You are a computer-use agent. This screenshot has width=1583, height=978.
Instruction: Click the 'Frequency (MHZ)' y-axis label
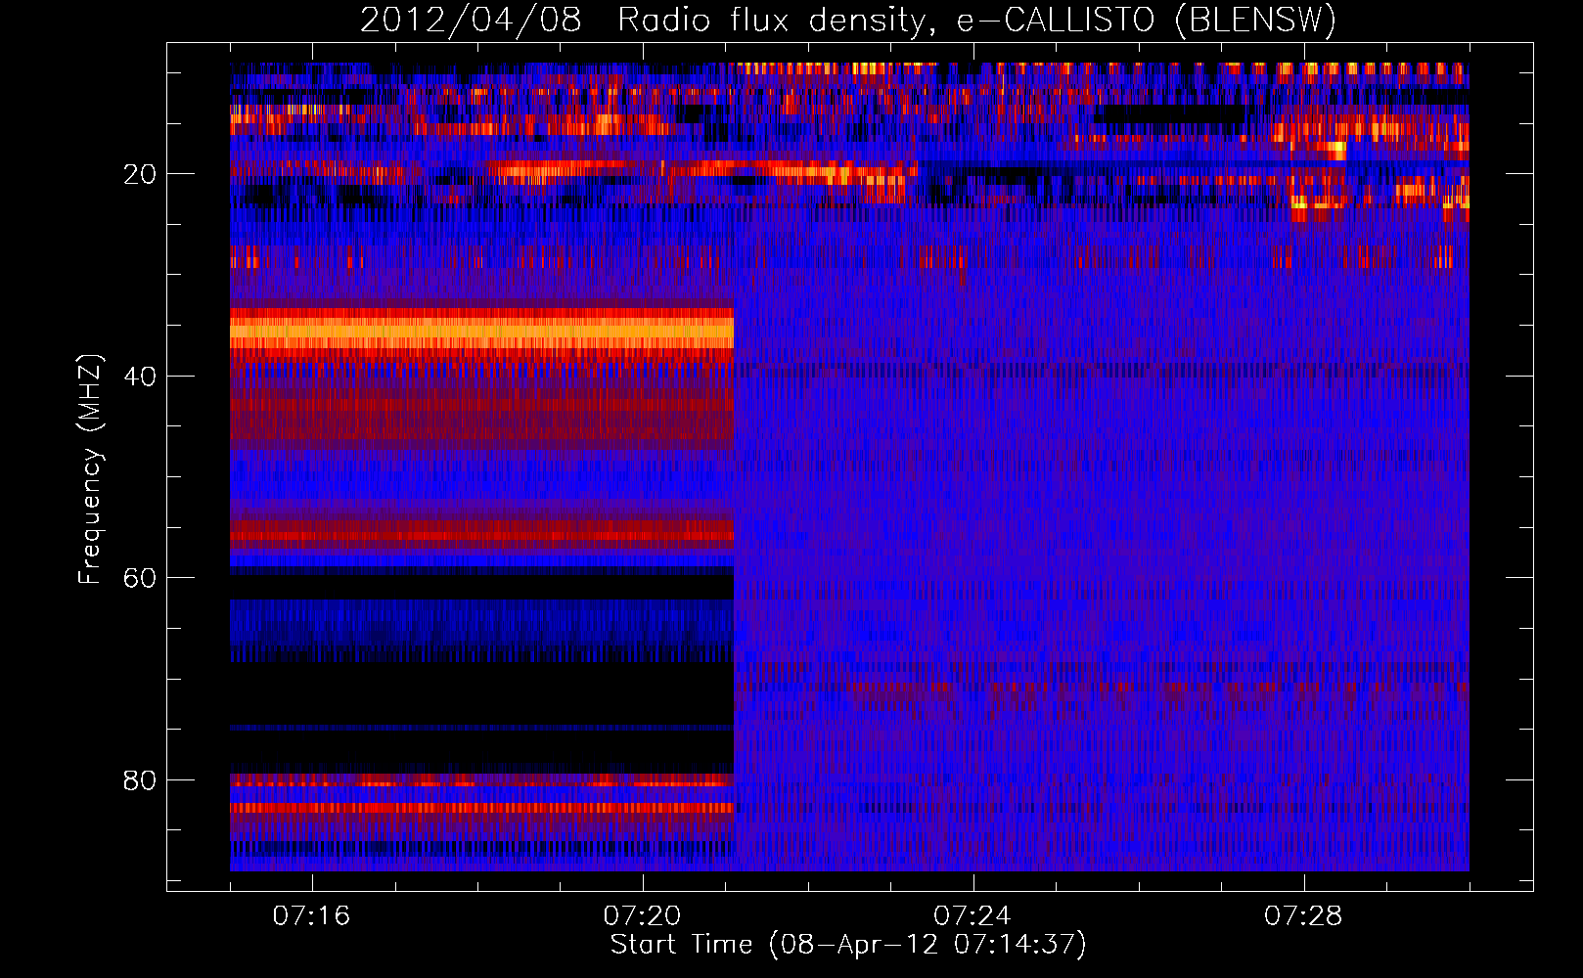[89, 469]
